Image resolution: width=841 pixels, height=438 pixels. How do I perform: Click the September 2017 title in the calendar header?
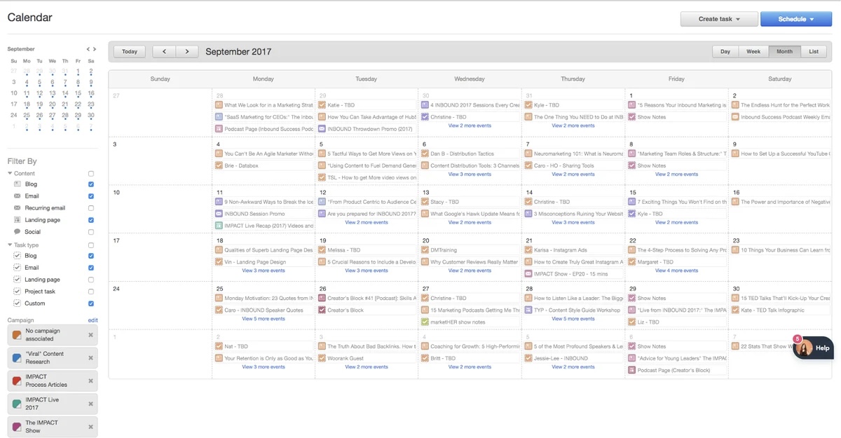pyautogui.click(x=238, y=51)
